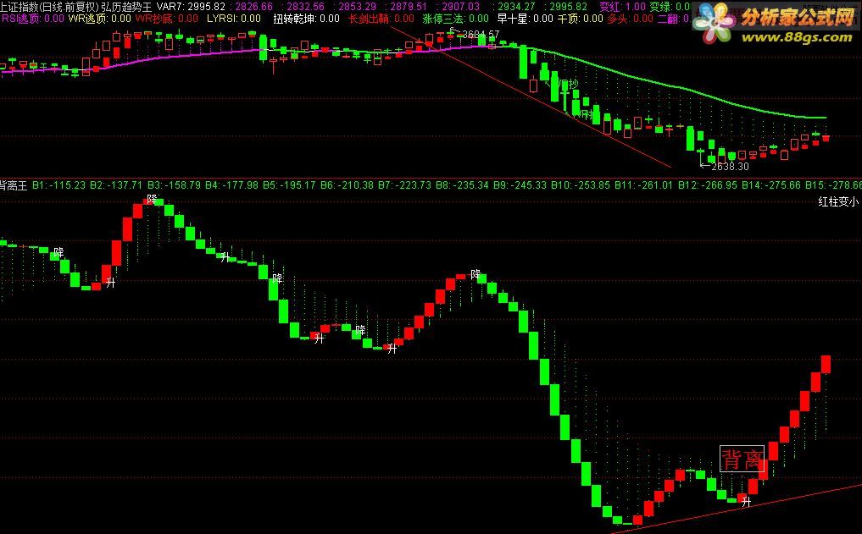Click the 变绿 readout
862x534 pixels.
670,7
